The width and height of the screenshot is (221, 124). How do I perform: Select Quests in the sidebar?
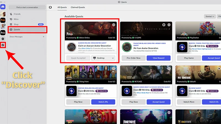coord(27,29)
